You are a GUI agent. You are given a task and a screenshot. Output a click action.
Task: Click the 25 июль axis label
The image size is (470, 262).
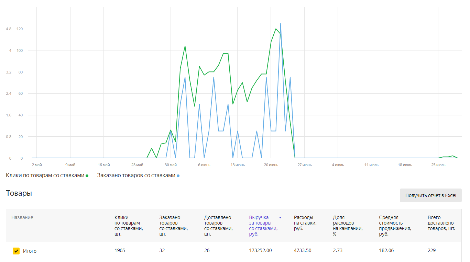coord(438,165)
